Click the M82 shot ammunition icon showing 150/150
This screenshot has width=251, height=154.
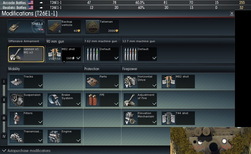[x=54, y=54]
